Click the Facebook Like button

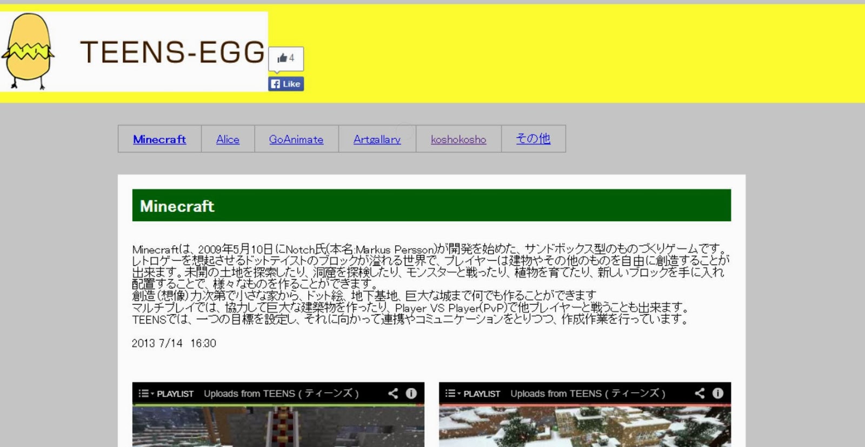click(286, 84)
